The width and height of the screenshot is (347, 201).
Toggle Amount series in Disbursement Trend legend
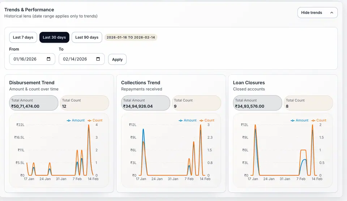click(x=76, y=120)
